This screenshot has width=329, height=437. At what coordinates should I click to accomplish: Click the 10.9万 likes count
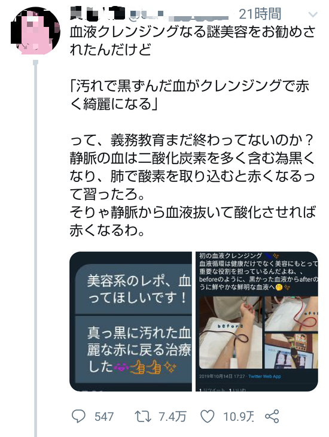pos(239,417)
